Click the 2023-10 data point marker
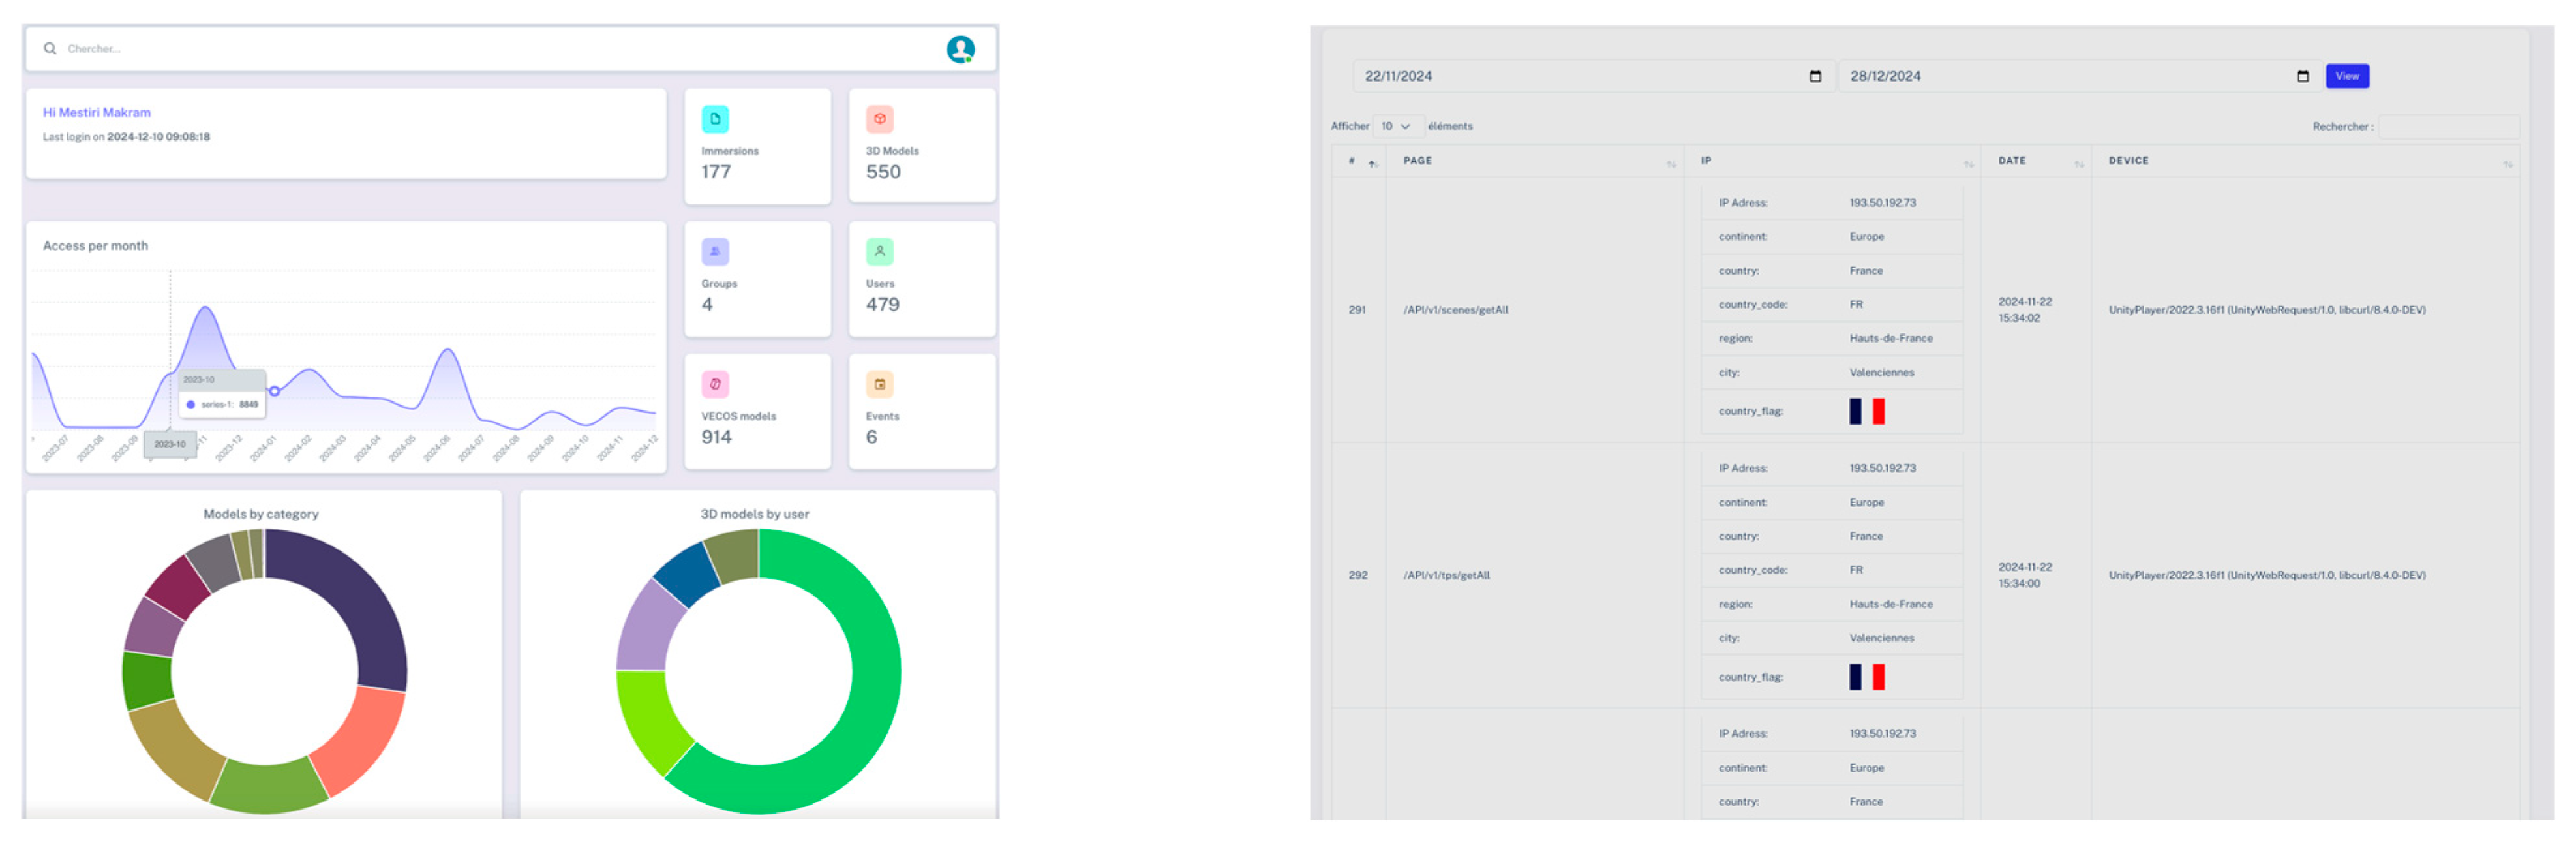Viewport: 2576px width, 845px height. pos(274,391)
